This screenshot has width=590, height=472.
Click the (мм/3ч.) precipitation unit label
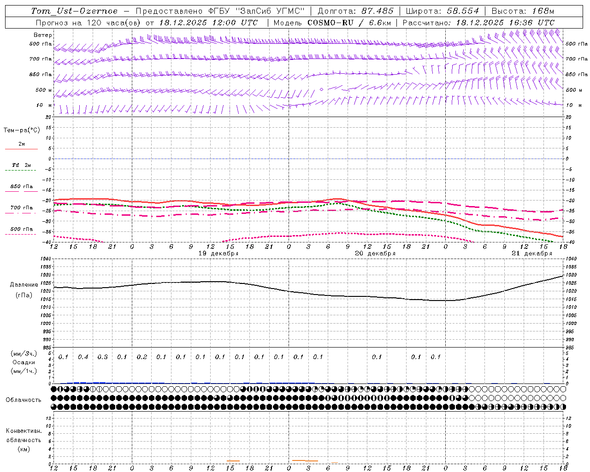(24, 354)
